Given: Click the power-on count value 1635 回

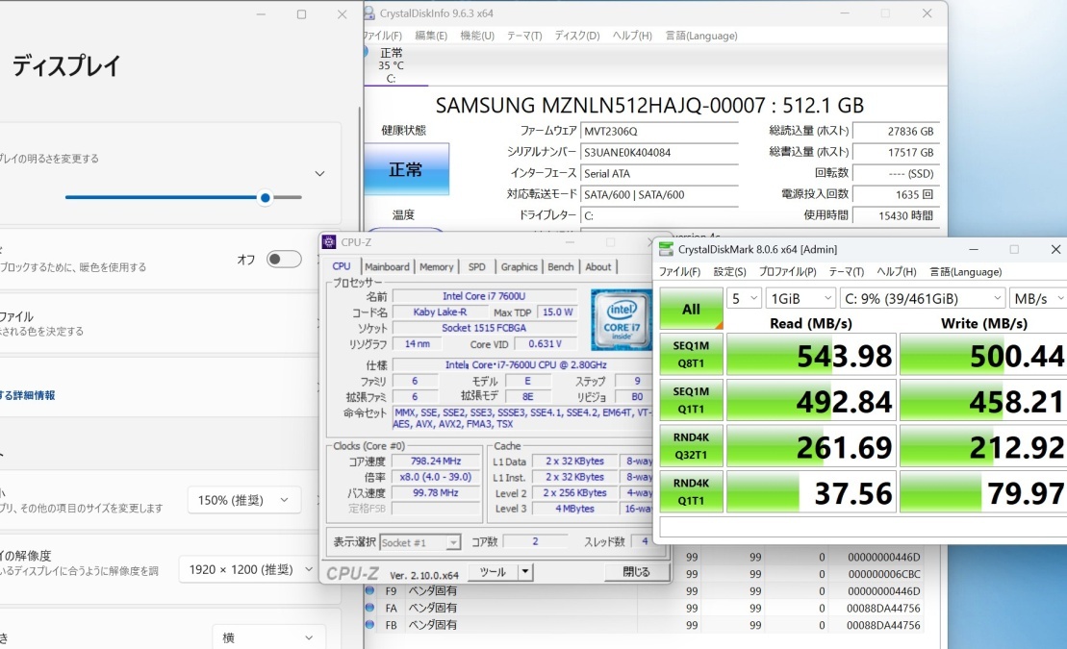Looking at the screenshot, I should [896, 194].
